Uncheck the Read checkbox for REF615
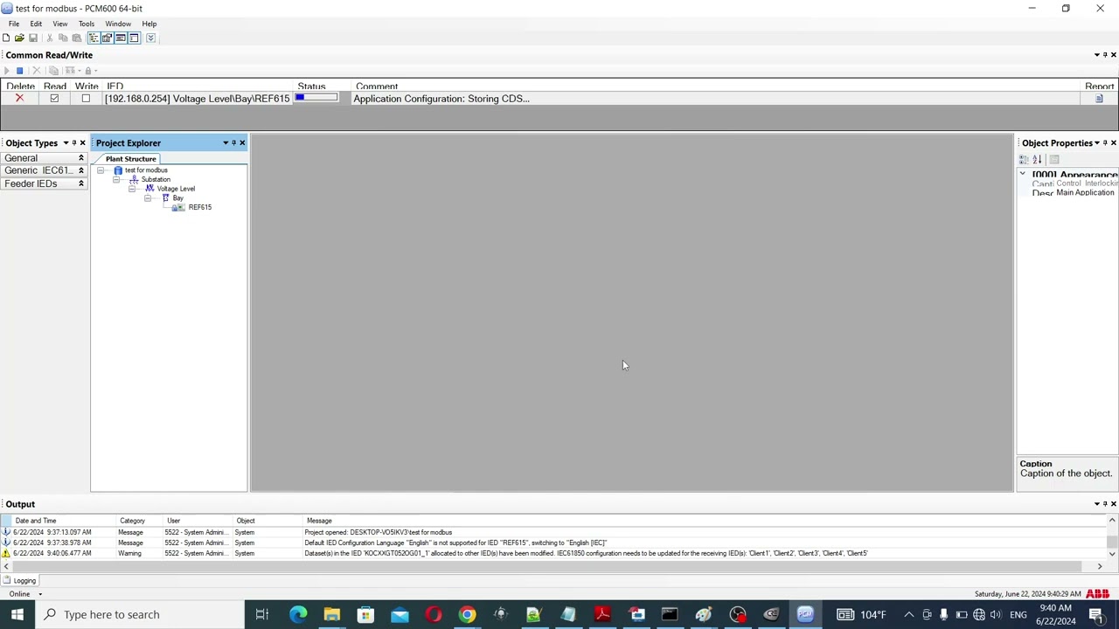Image resolution: width=1119 pixels, height=629 pixels. click(54, 99)
